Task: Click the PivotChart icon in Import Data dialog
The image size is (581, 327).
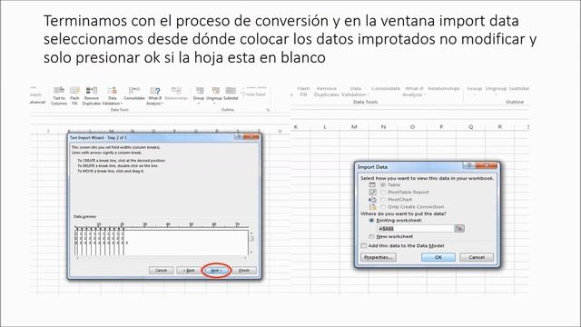Action: [x=372, y=200]
